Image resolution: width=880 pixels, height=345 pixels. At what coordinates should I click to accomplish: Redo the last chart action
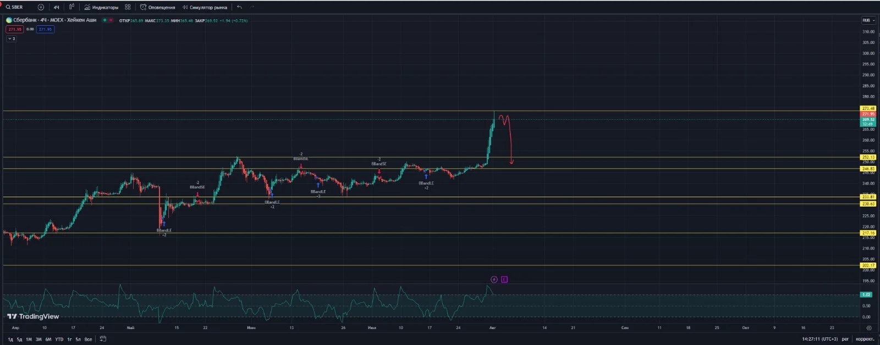252,7
